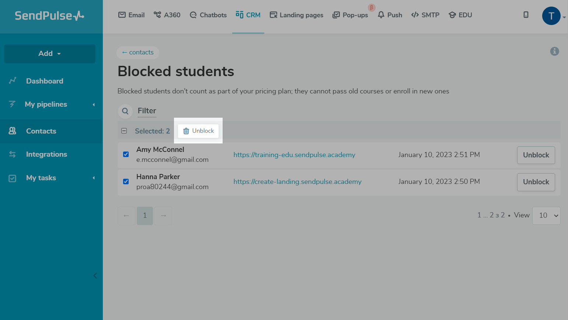Viewport: 568px width, 320px height.
Task: Unblock all selected students in bulk
Action: [x=198, y=131]
